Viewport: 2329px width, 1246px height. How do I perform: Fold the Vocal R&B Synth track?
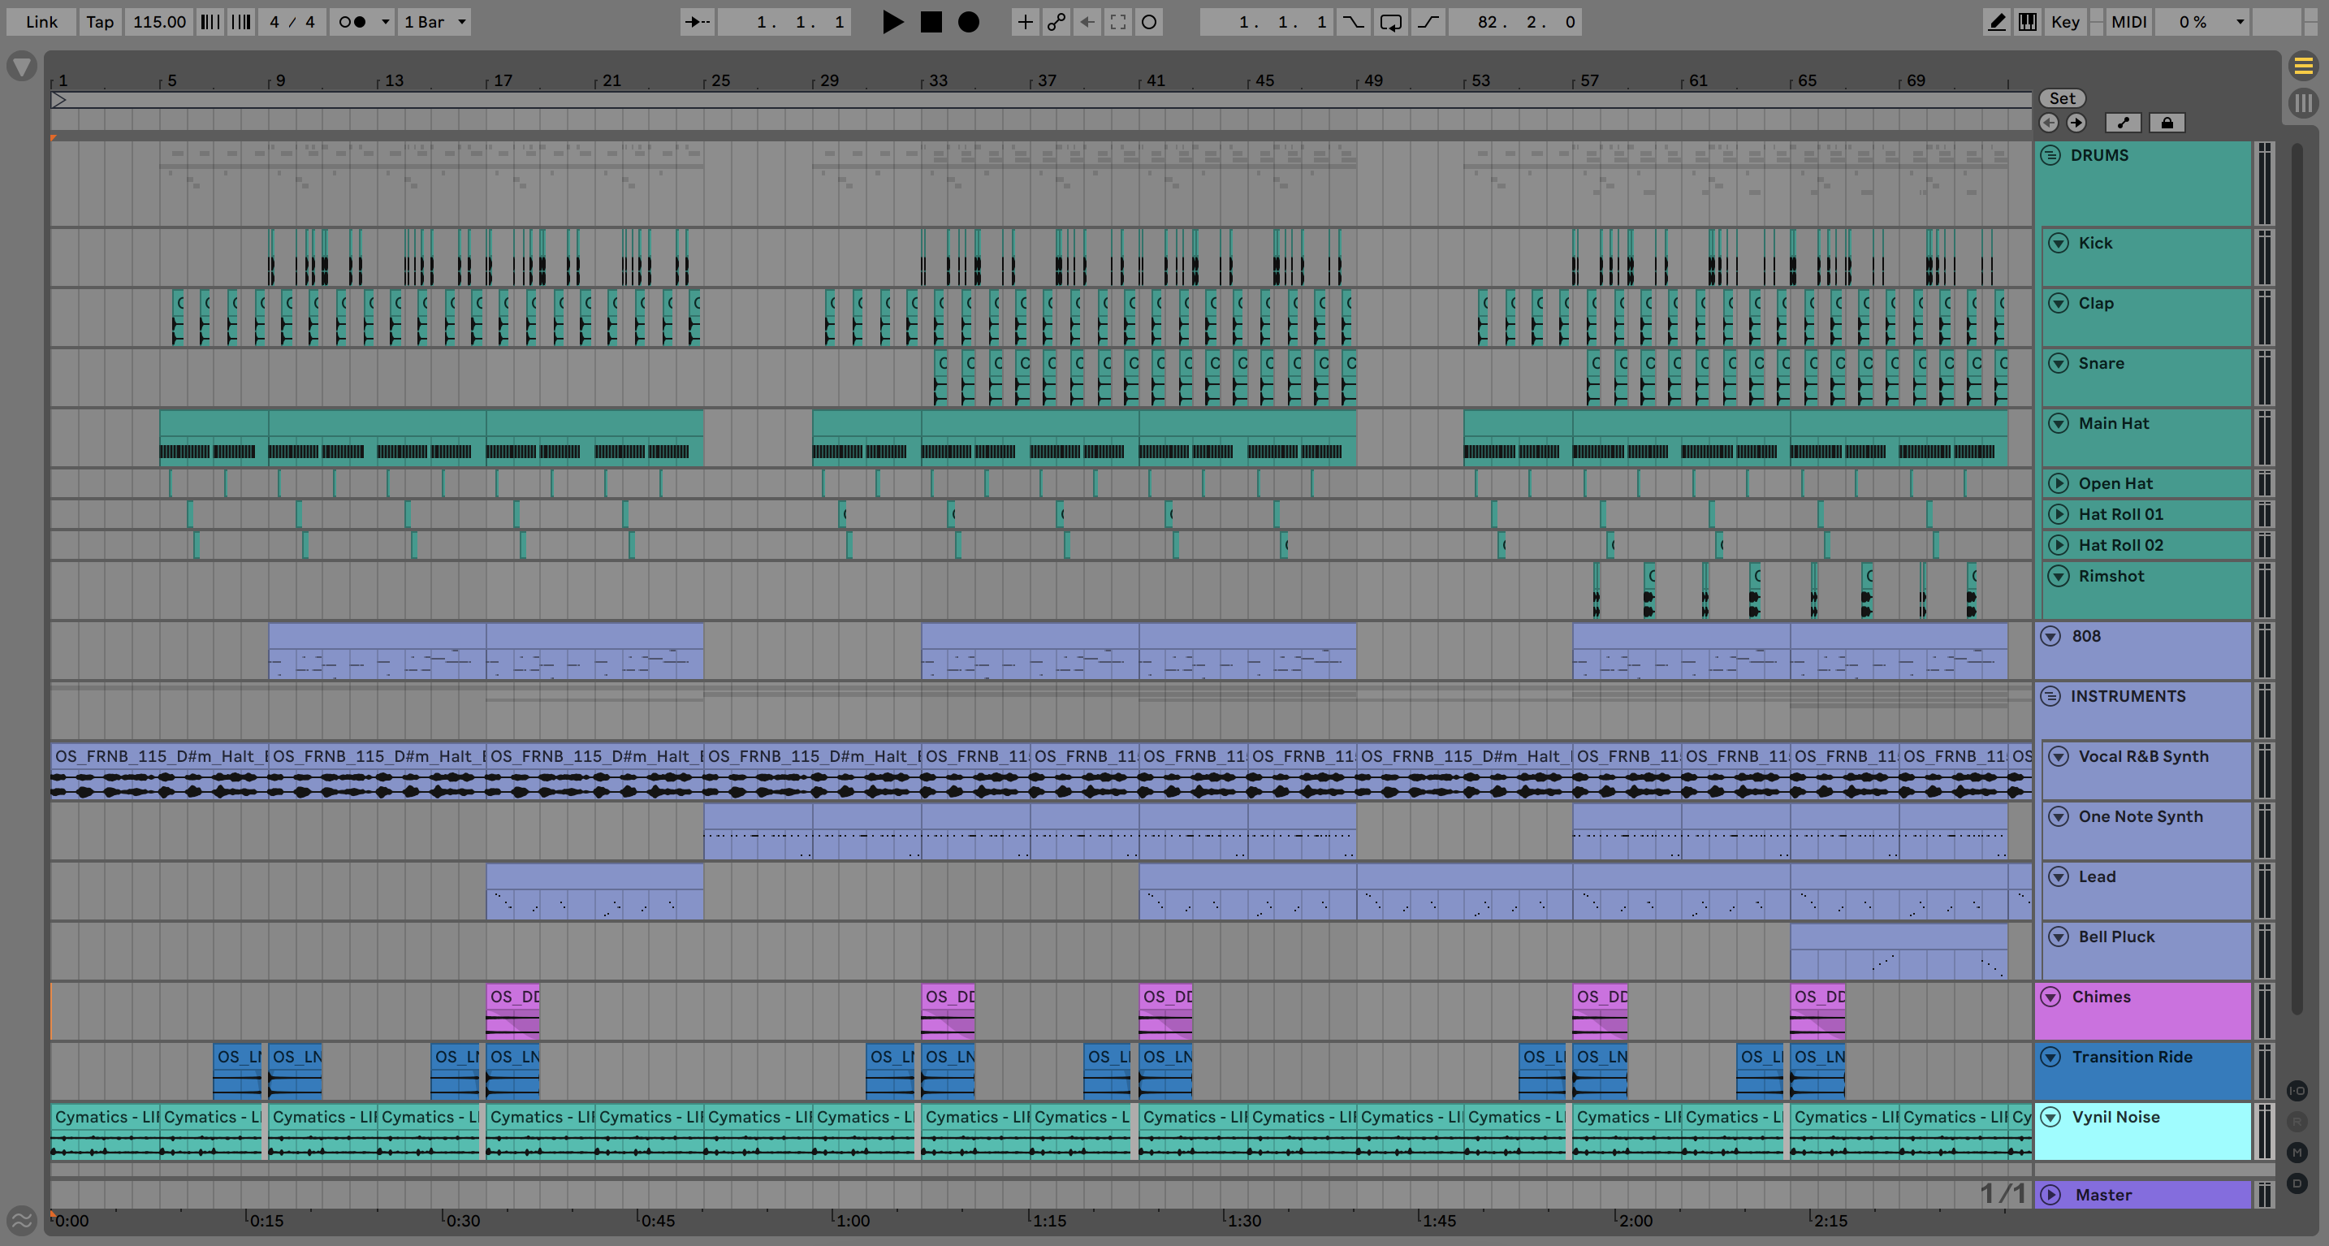point(2058,756)
